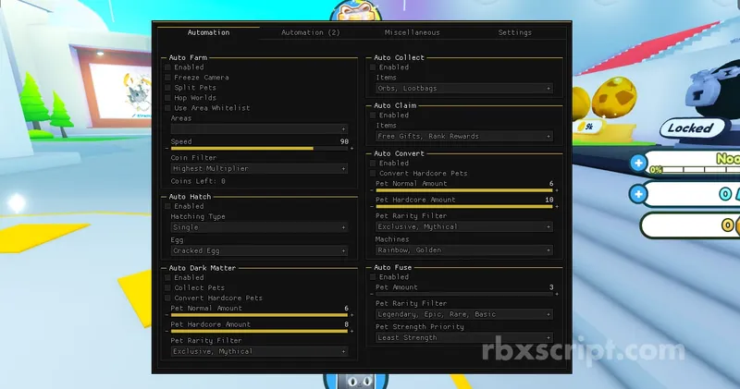740x389 pixels.
Task: Click the blue plus icon beside diamonds counter
Action: [638, 194]
